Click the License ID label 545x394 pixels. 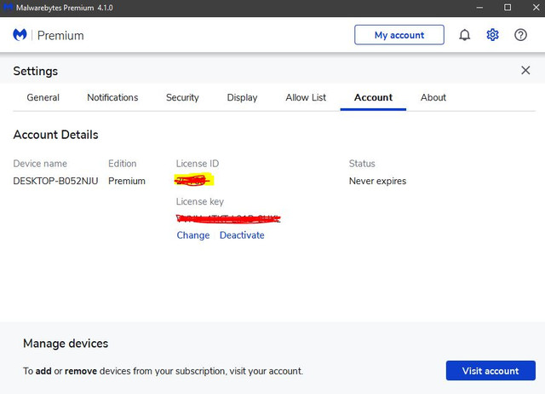point(198,164)
